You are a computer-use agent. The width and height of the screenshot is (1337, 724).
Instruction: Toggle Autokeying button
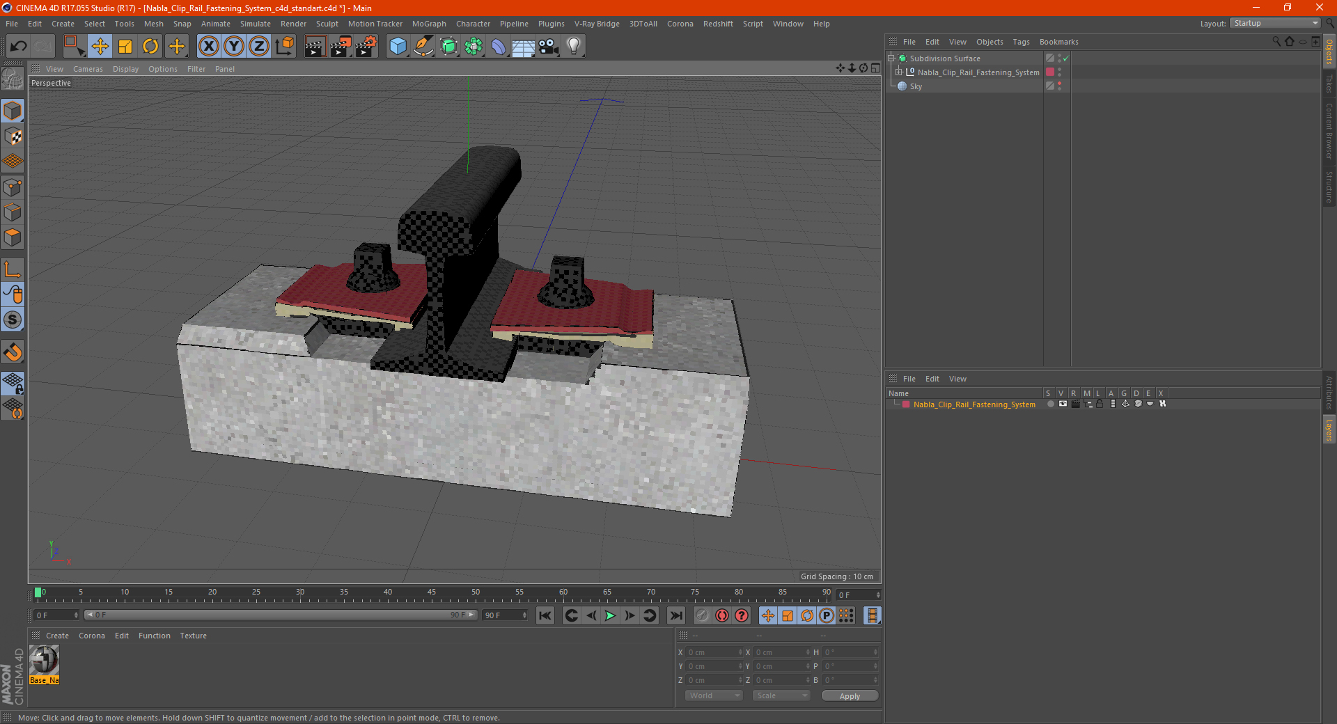(722, 615)
